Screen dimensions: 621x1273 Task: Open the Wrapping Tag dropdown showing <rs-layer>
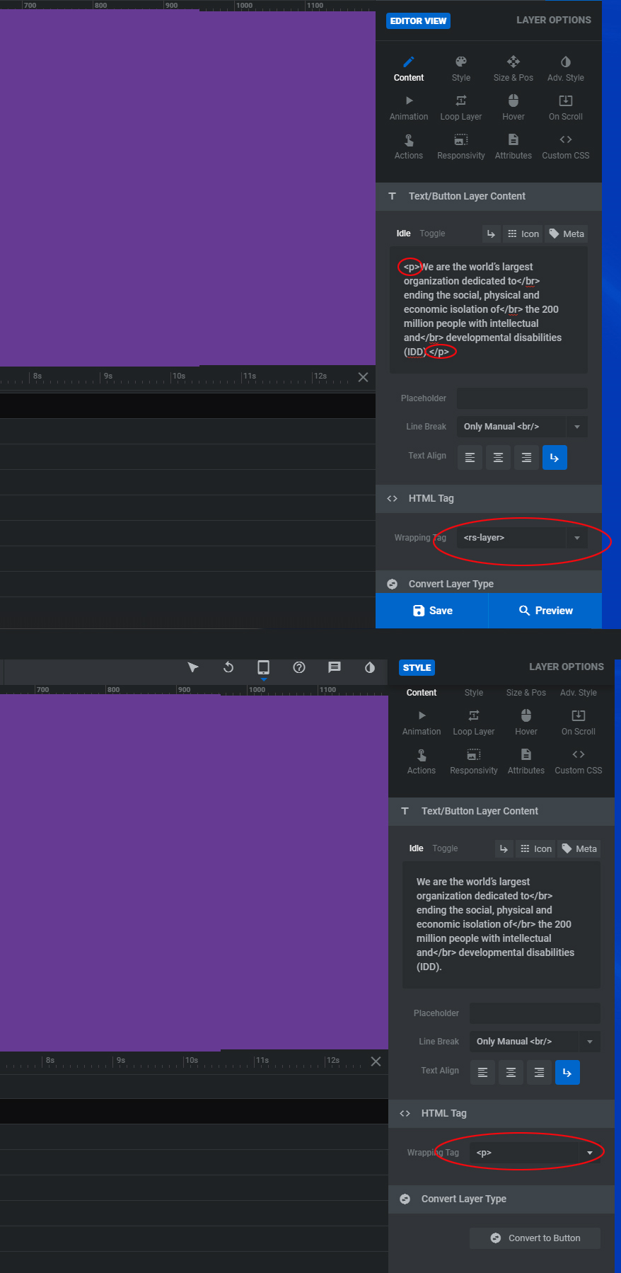click(x=522, y=538)
